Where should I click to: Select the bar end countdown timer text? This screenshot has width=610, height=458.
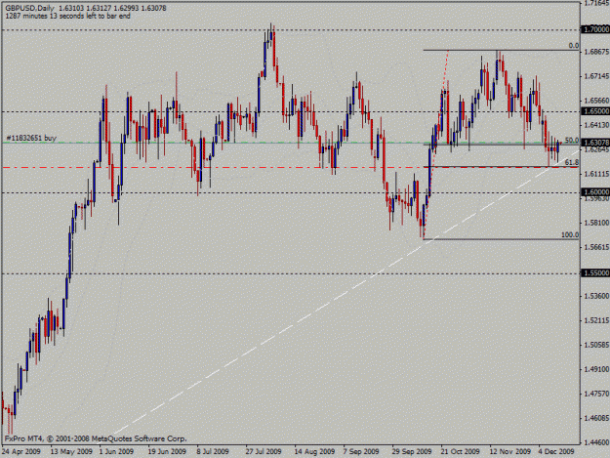67,16
